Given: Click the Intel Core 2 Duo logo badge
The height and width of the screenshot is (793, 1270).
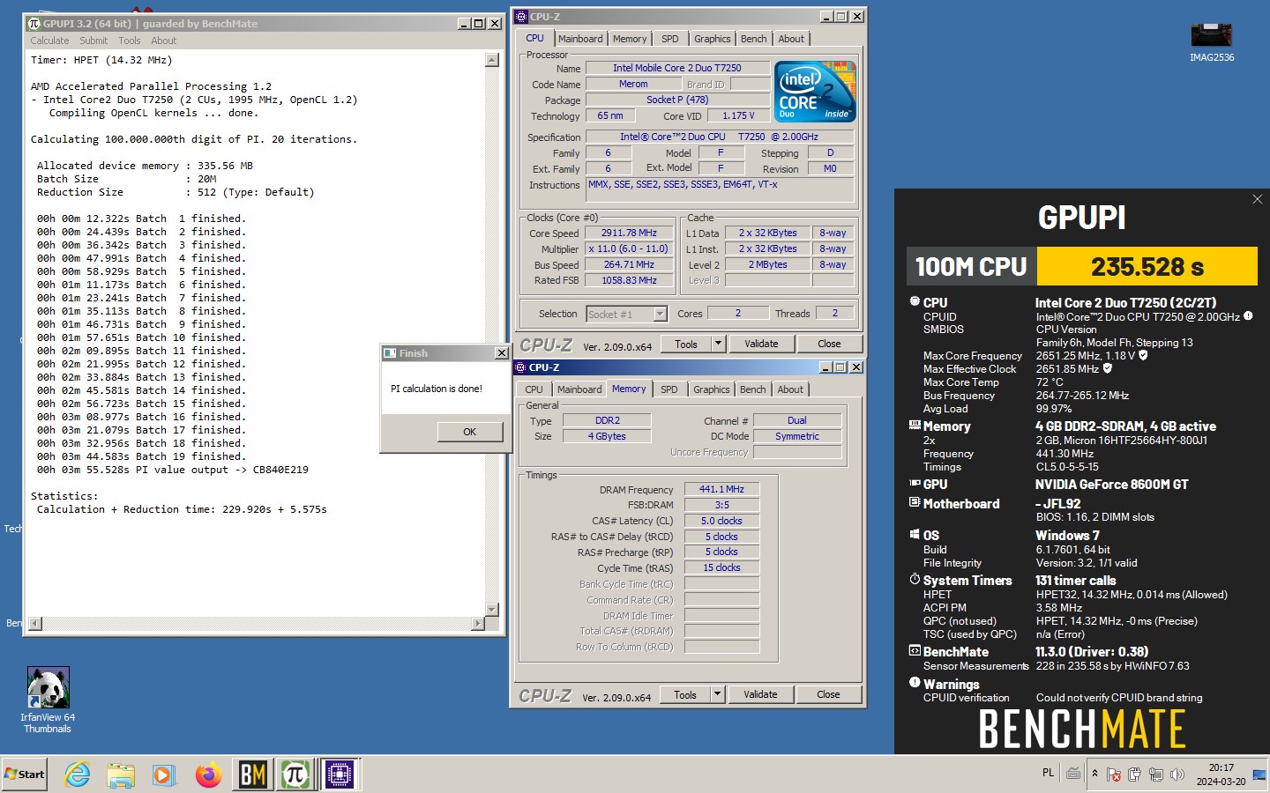Looking at the screenshot, I should coord(815,92).
